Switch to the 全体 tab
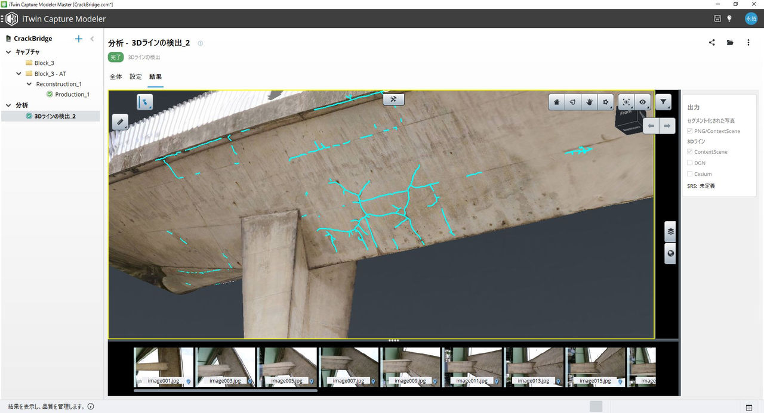764x413 pixels. click(116, 77)
